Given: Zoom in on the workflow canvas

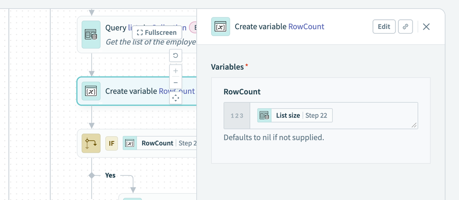Looking at the screenshot, I should pyautogui.click(x=176, y=71).
